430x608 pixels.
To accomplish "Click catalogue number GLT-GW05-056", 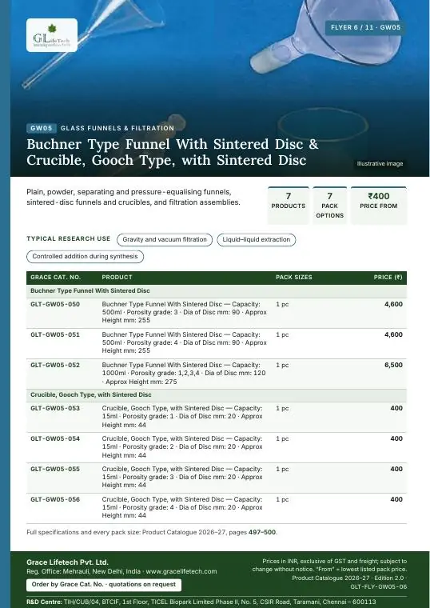I will (x=55, y=499).
